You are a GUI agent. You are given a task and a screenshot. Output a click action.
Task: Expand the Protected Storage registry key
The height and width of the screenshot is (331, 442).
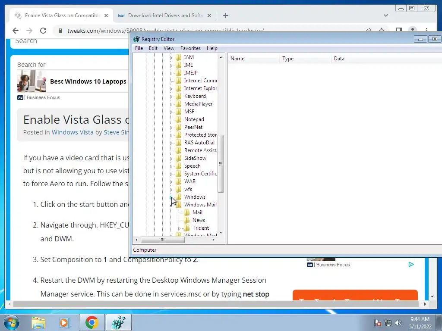tap(171, 135)
